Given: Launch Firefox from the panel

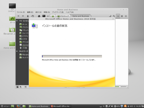Looking at the screenshot, I should coord(18,106).
